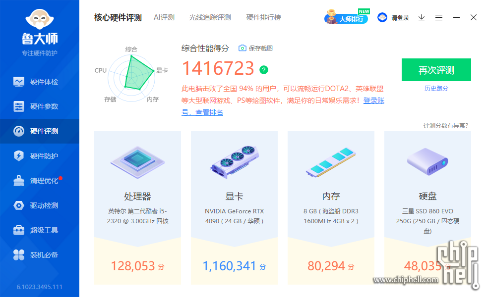
Task: Click the processor chip illustration
Action: pos(138,162)
